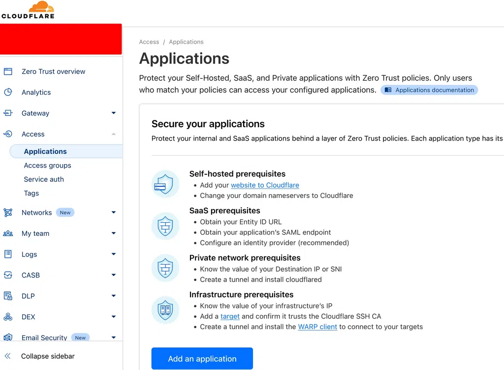The height and width of the screenshot is (370, 504).
Task: Expand the DEX menu arrow
Action: (x=114, y=317)
